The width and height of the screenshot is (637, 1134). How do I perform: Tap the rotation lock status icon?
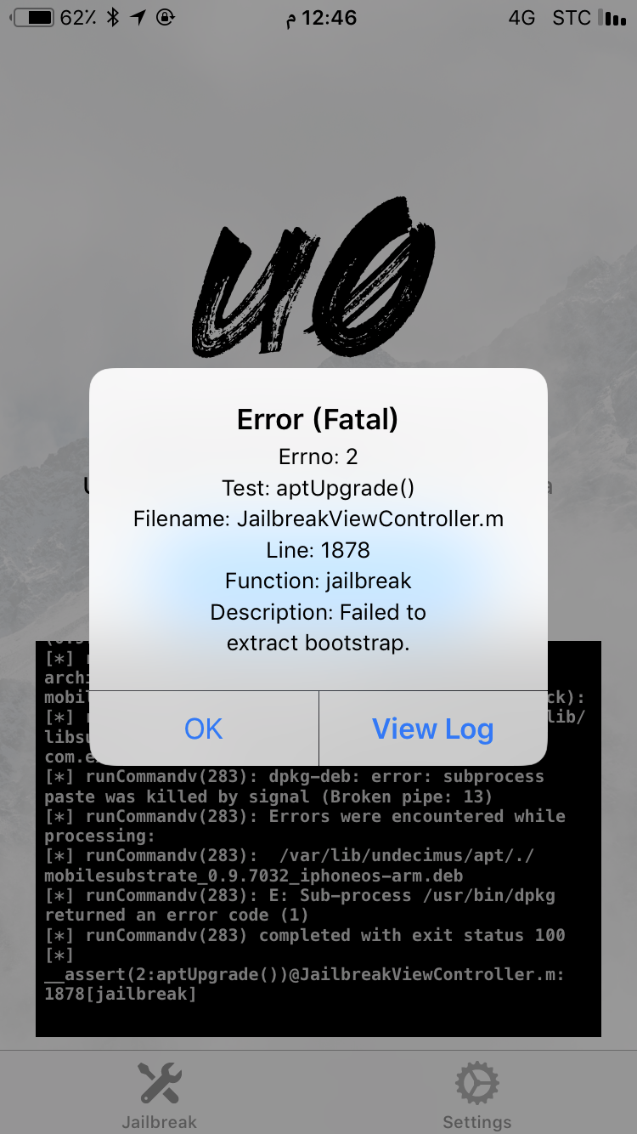(x=166, y=18)
